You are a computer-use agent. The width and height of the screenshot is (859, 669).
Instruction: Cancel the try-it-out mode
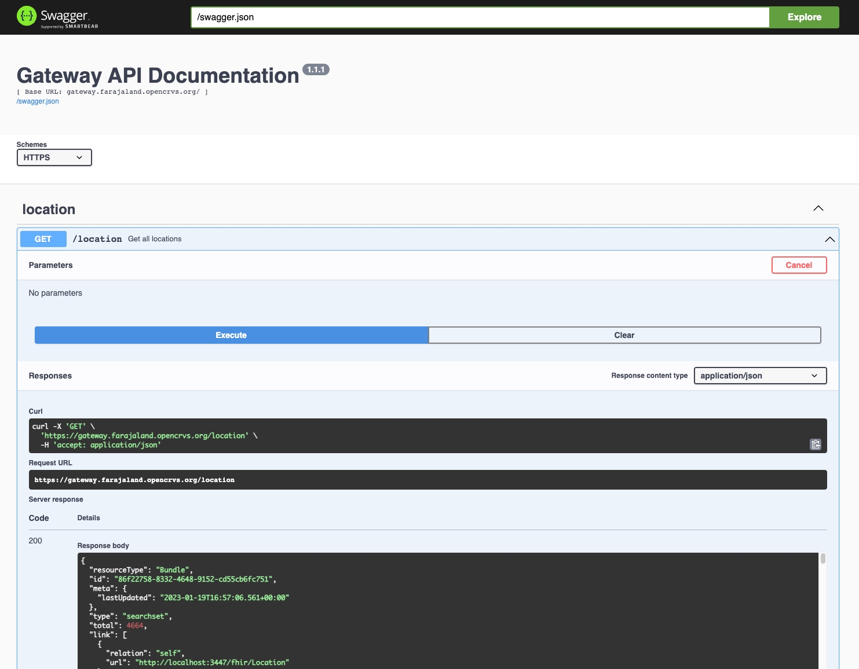798,265
